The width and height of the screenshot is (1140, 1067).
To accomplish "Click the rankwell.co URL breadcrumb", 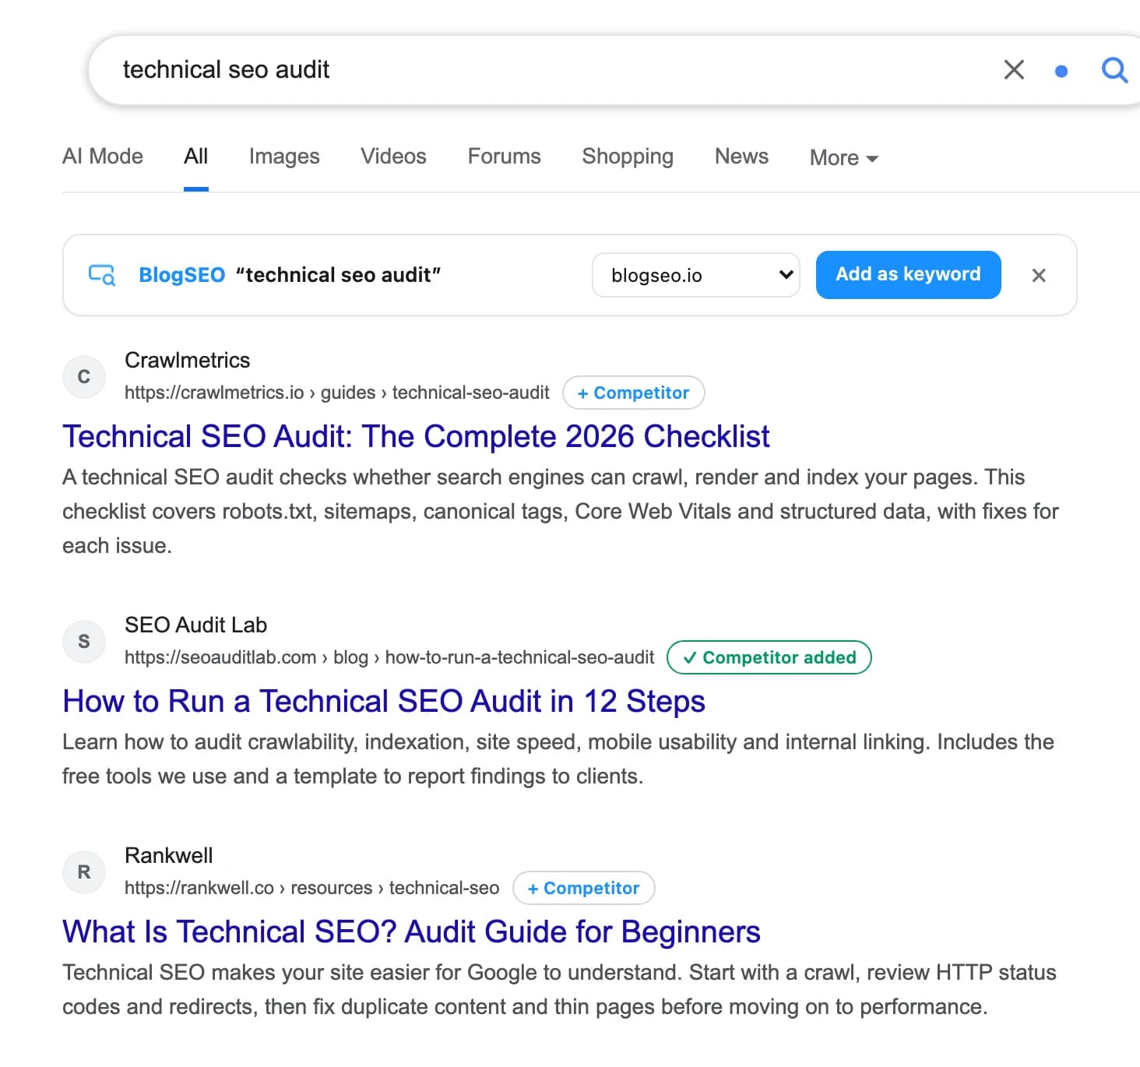I will click(311, 888).
